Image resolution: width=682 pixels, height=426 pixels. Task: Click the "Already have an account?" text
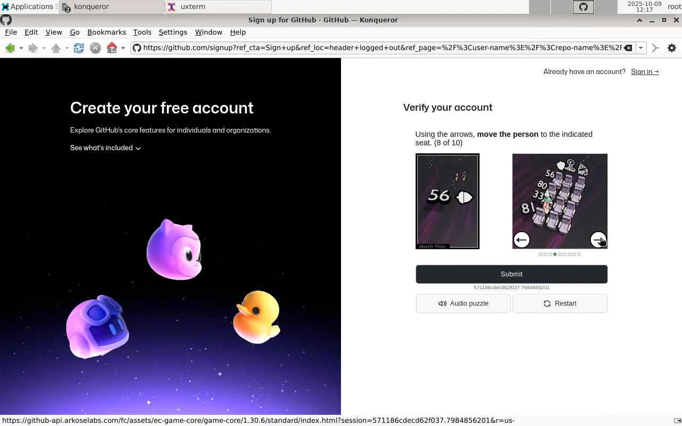pos(584,72)
